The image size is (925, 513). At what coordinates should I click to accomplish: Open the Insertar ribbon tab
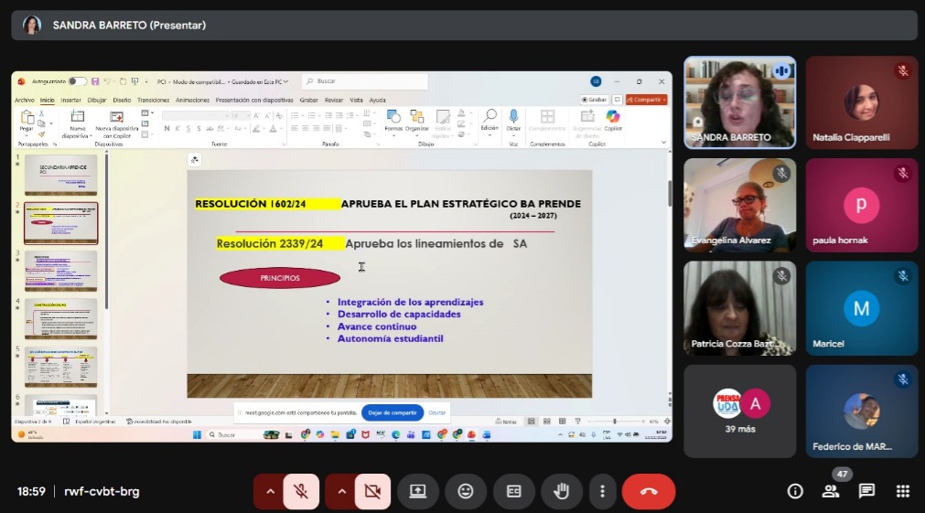pos(70,100)
